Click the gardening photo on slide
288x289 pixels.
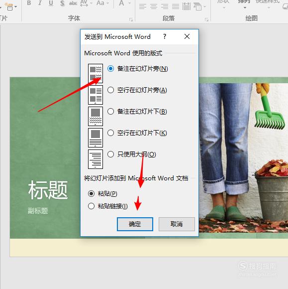pos(243,157)
